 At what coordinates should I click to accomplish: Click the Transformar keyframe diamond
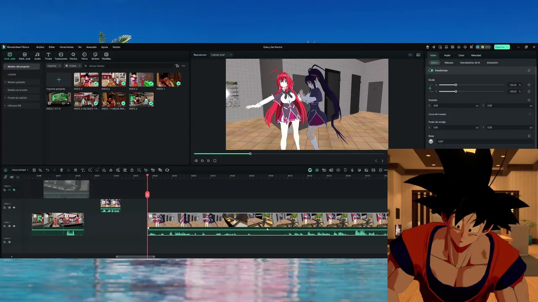(x=529, y=70)
